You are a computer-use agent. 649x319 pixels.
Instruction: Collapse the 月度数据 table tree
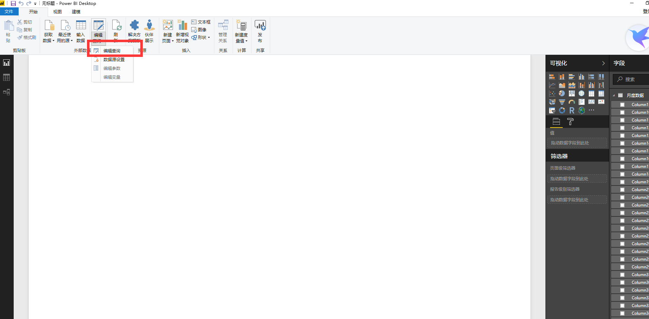point(614,96)
